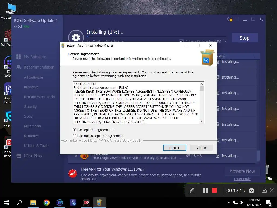Viewport: 277px width, 208px height.
Task: Open Recommendation section in IObit sidebar
Action: [x=39, y=67]
